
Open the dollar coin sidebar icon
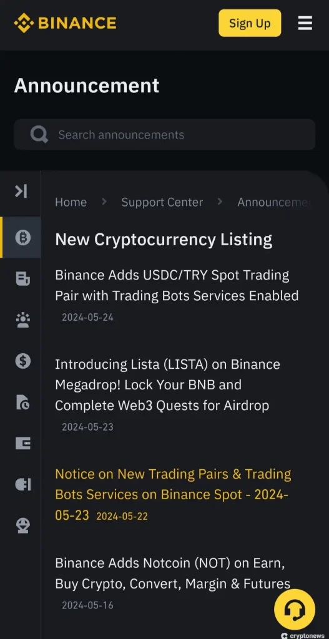pyautogui.click(x=23, y=361)
